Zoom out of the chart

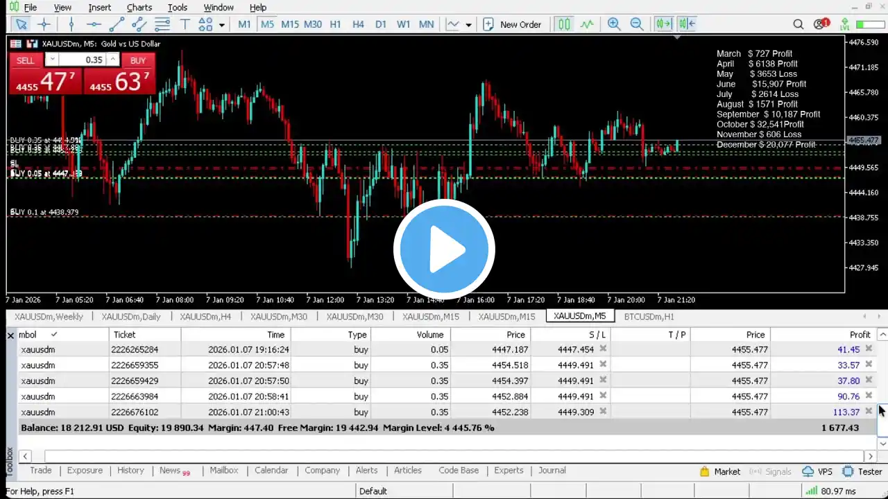tap(637, 24)
